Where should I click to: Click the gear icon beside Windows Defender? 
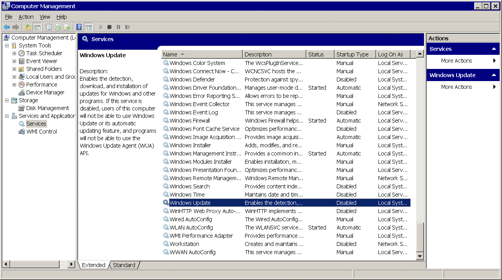point(166,79)
